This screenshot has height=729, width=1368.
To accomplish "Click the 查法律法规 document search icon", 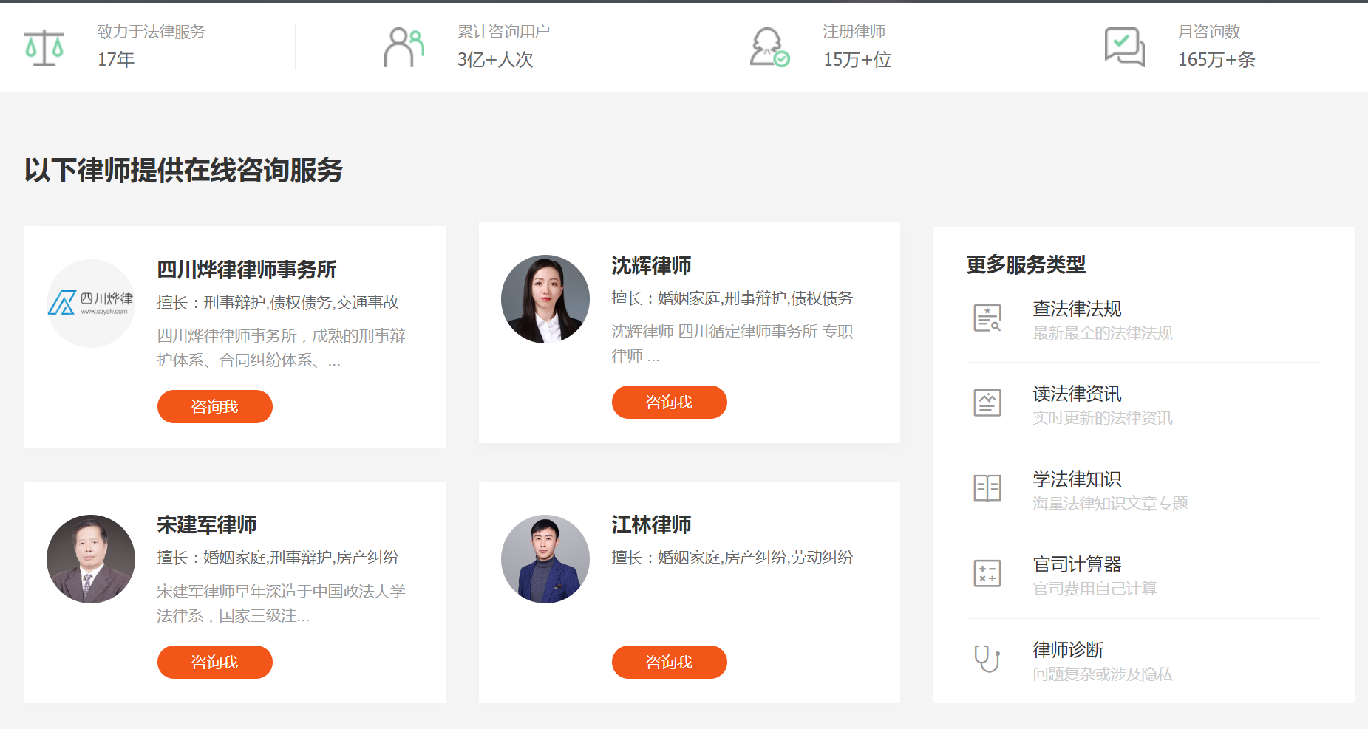I will pyautogui.click(x=987, y=318).
